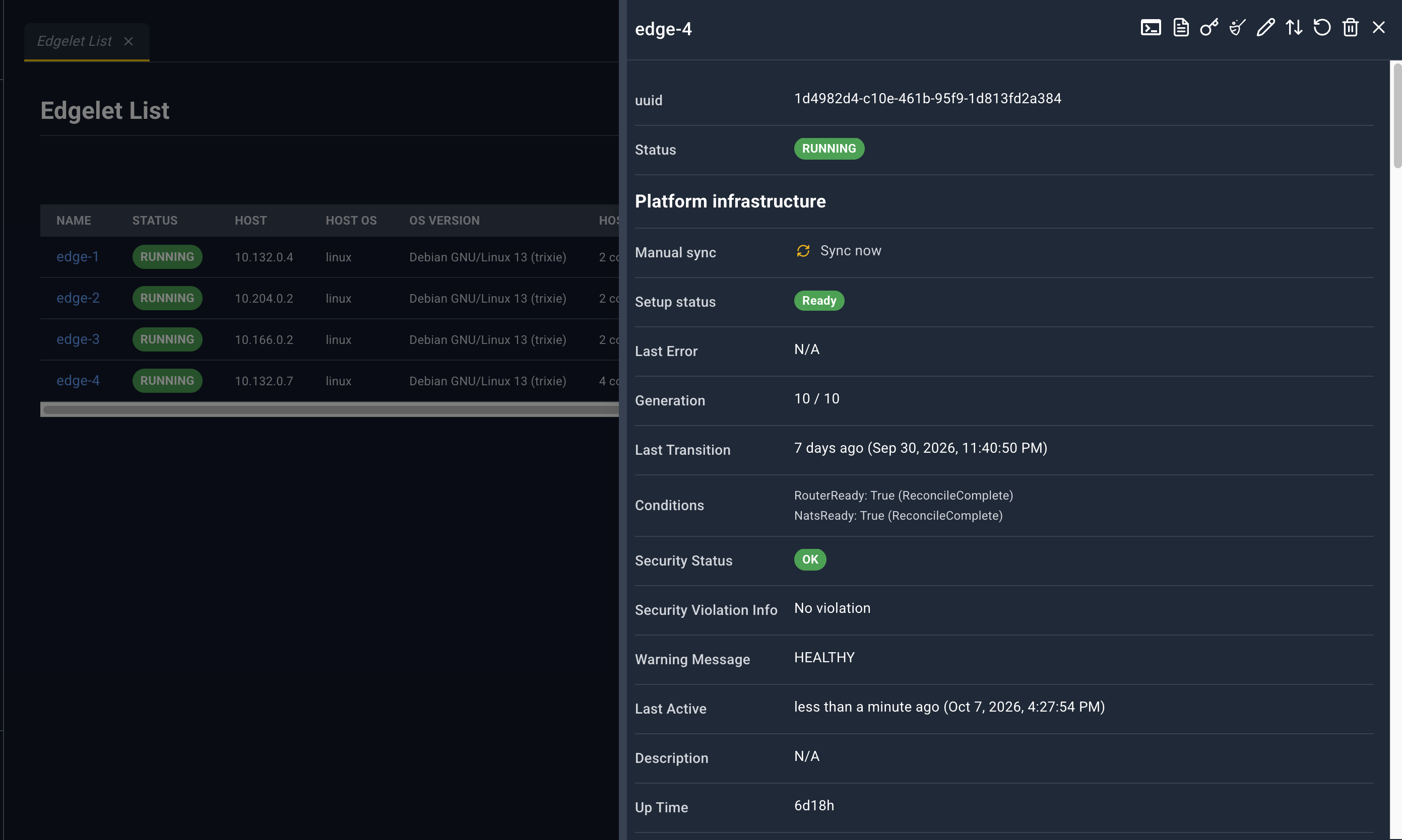The height and width of the screenshot is (840, 1402).
Task: Click the Sync now link
Action: (850, 251)
